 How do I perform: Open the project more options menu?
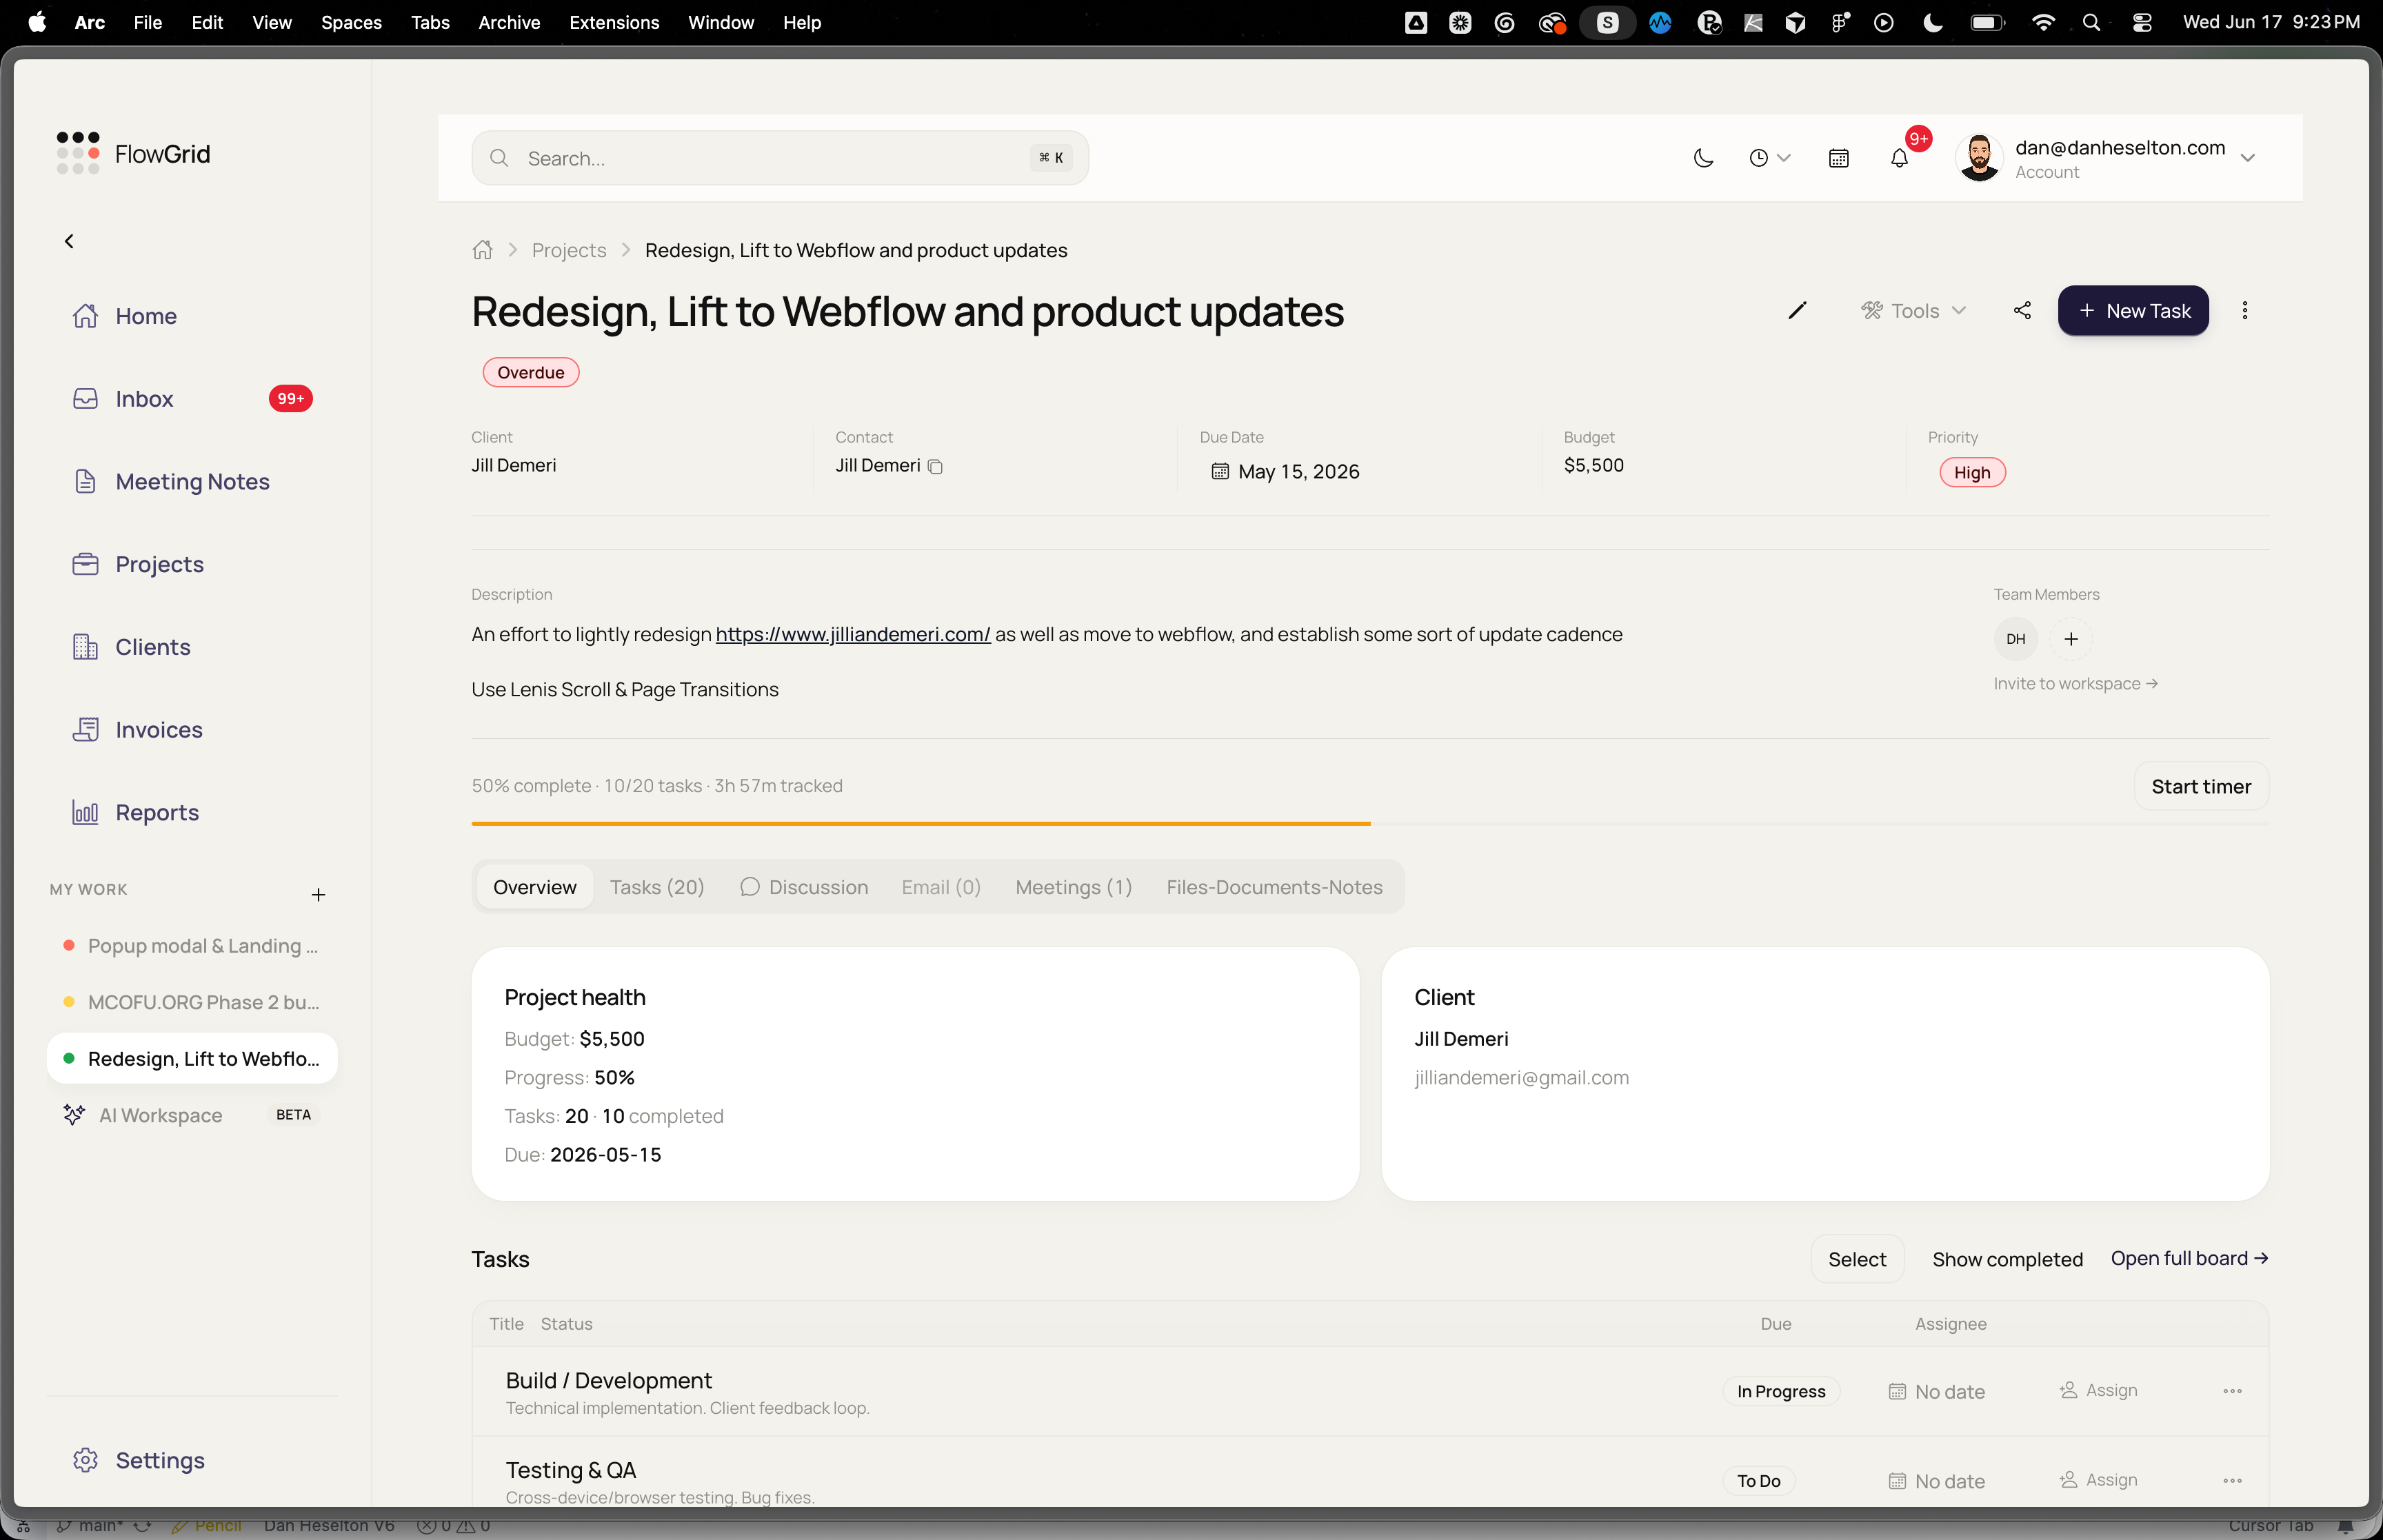[2245, 311]
